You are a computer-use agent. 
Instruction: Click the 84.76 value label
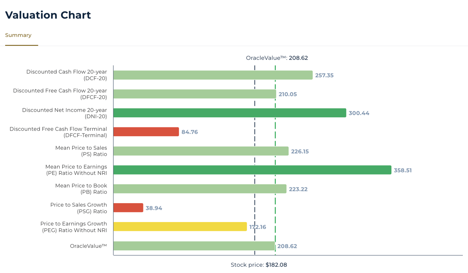coord(190,132)
